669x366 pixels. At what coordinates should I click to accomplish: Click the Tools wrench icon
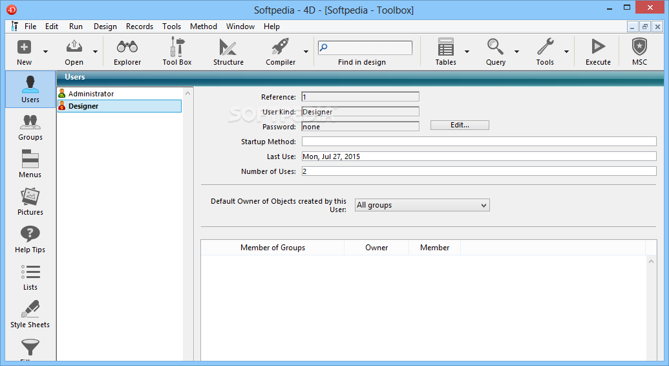click(546, 47)
